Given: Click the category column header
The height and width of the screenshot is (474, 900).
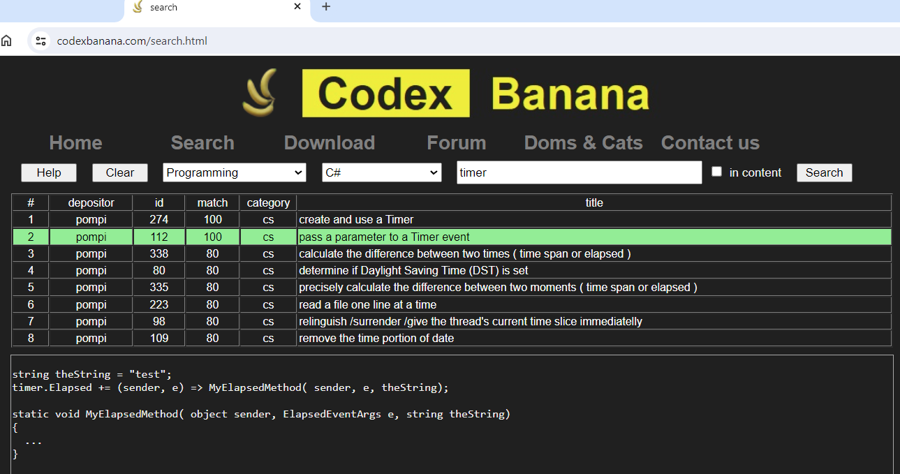Looking at the screenshot, I should [x=268, y=202].
